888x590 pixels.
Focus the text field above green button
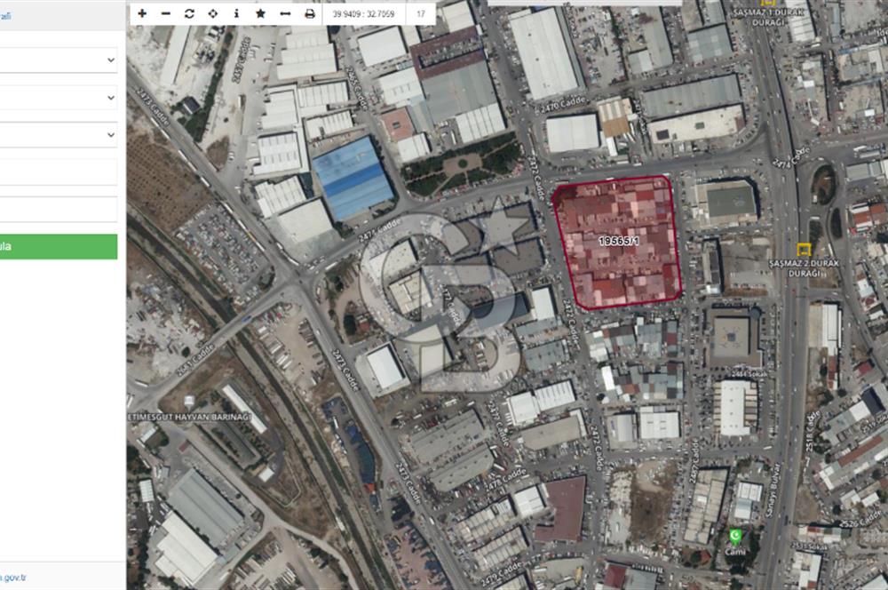click(58, 210)
